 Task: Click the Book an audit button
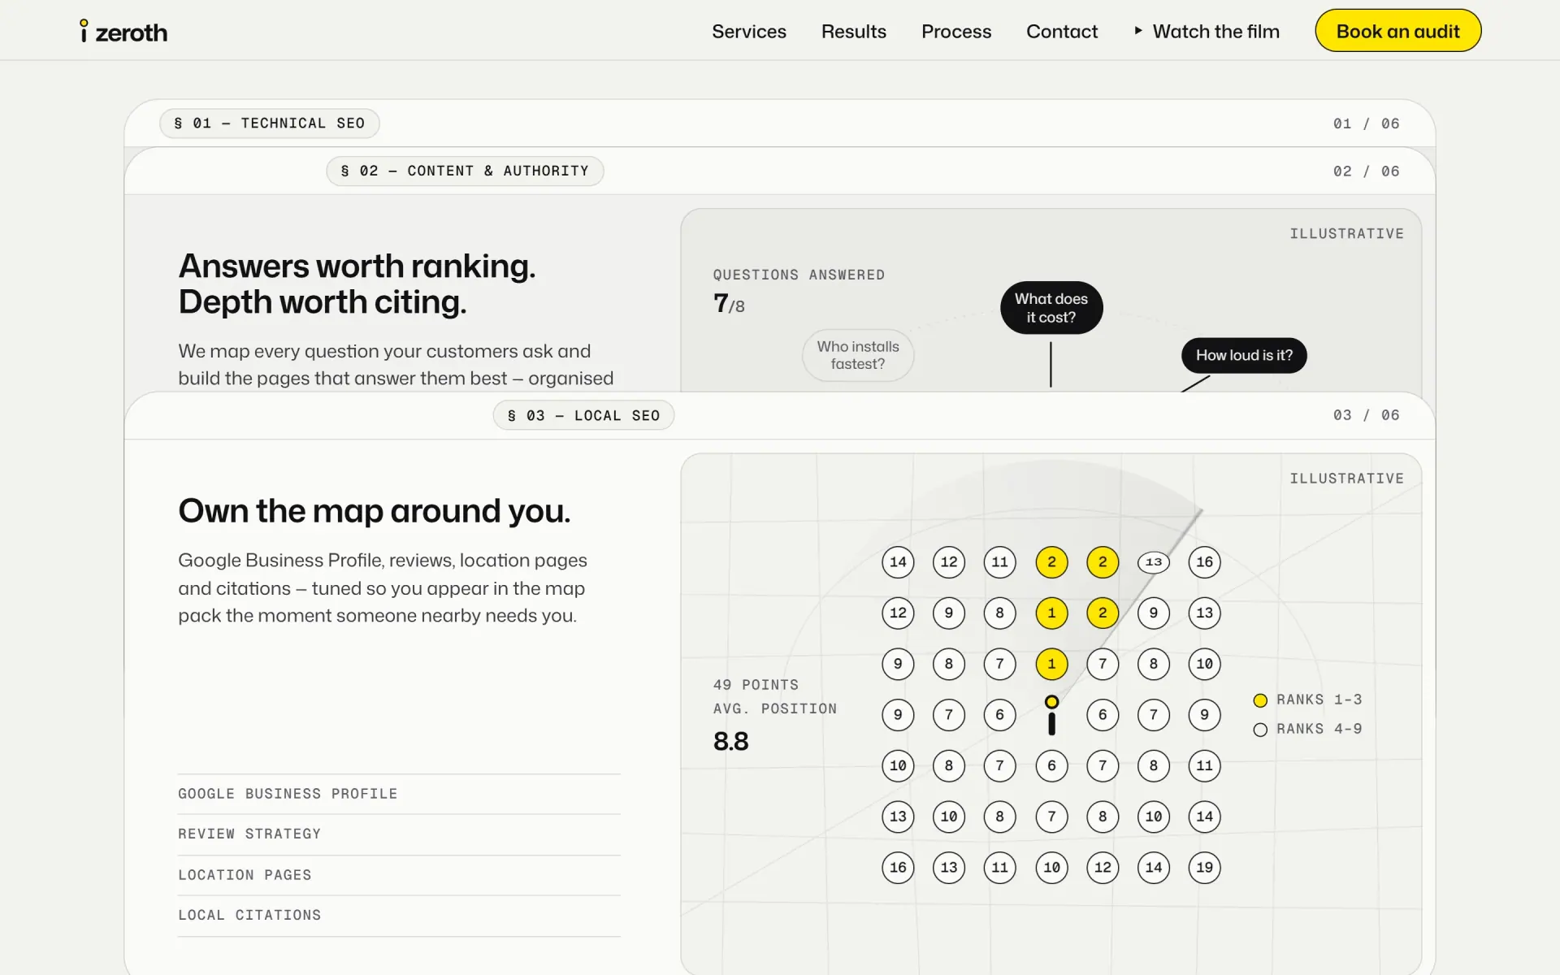pyautogui.click(x=1397, y=31)
